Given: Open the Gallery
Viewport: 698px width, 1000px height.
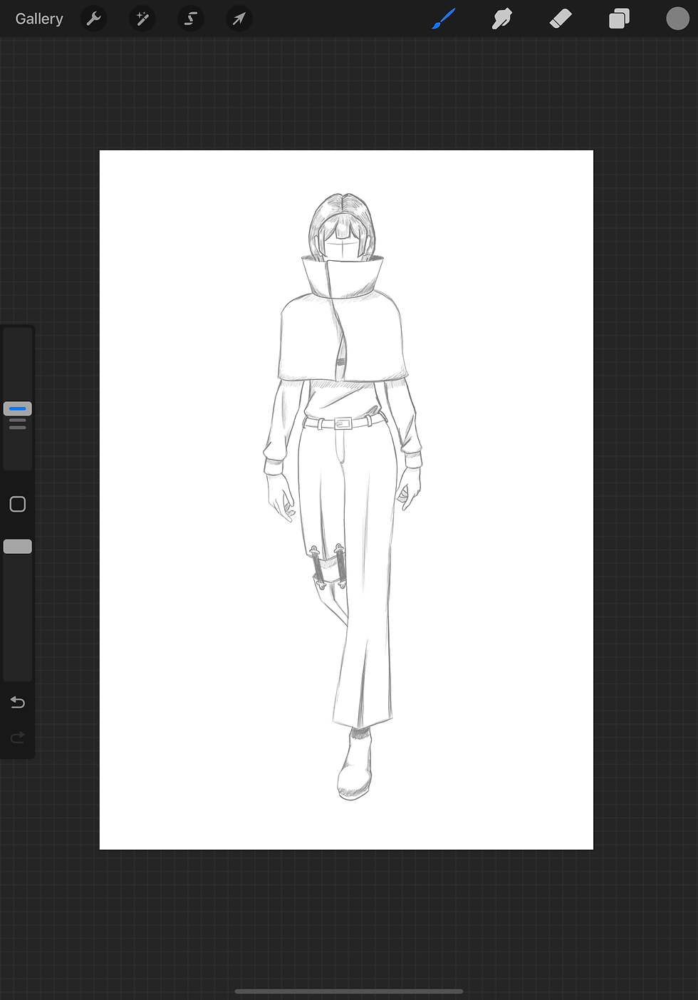Looking at the screenshot, I should point(39,19).
